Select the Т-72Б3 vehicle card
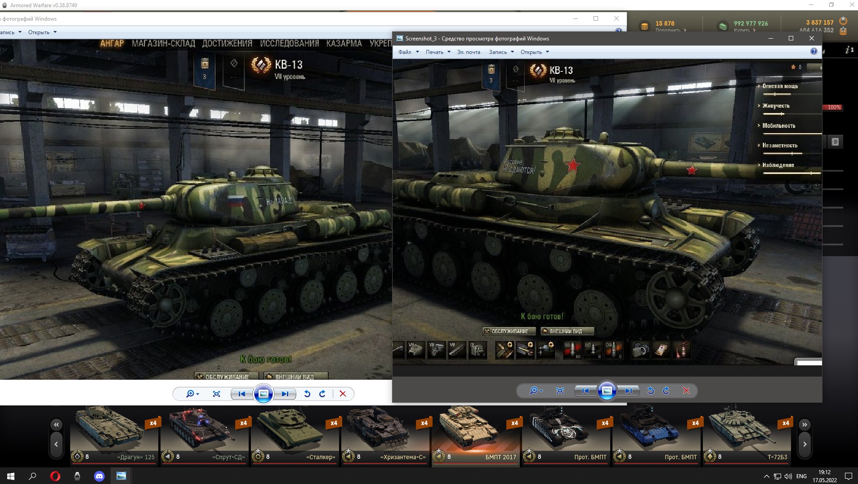The width and height of the screenshot is (858, 484). [747, 436]
